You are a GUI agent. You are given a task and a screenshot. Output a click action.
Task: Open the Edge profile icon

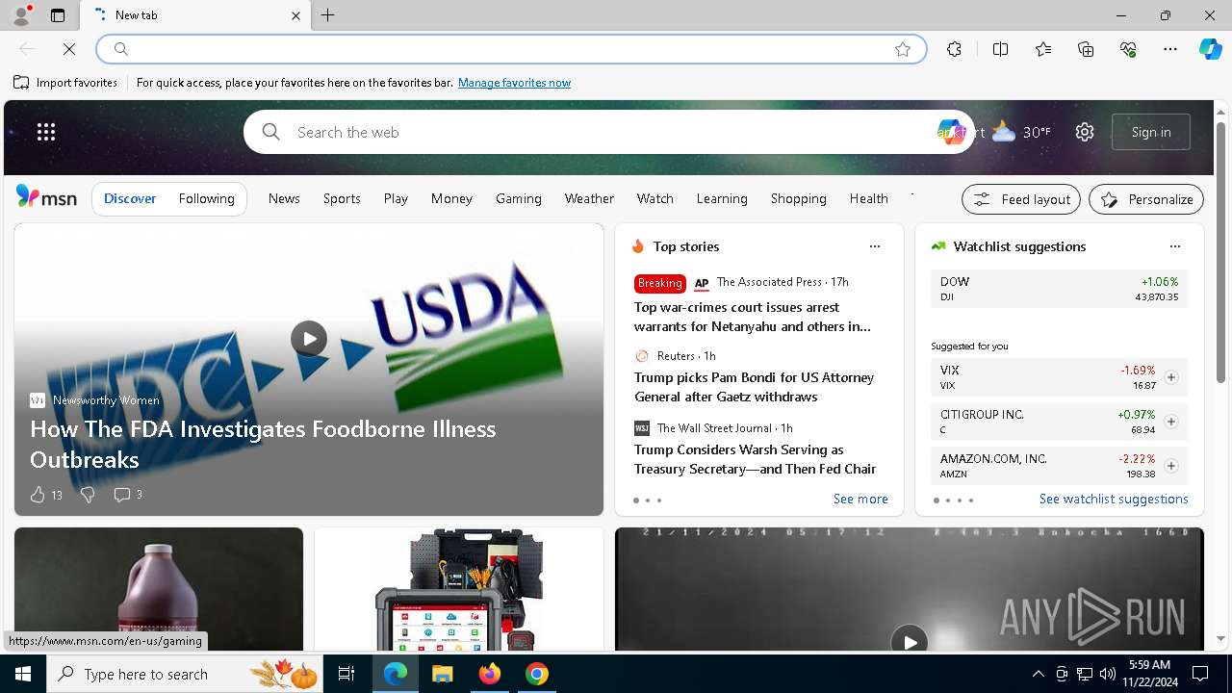tap(20, 15)
